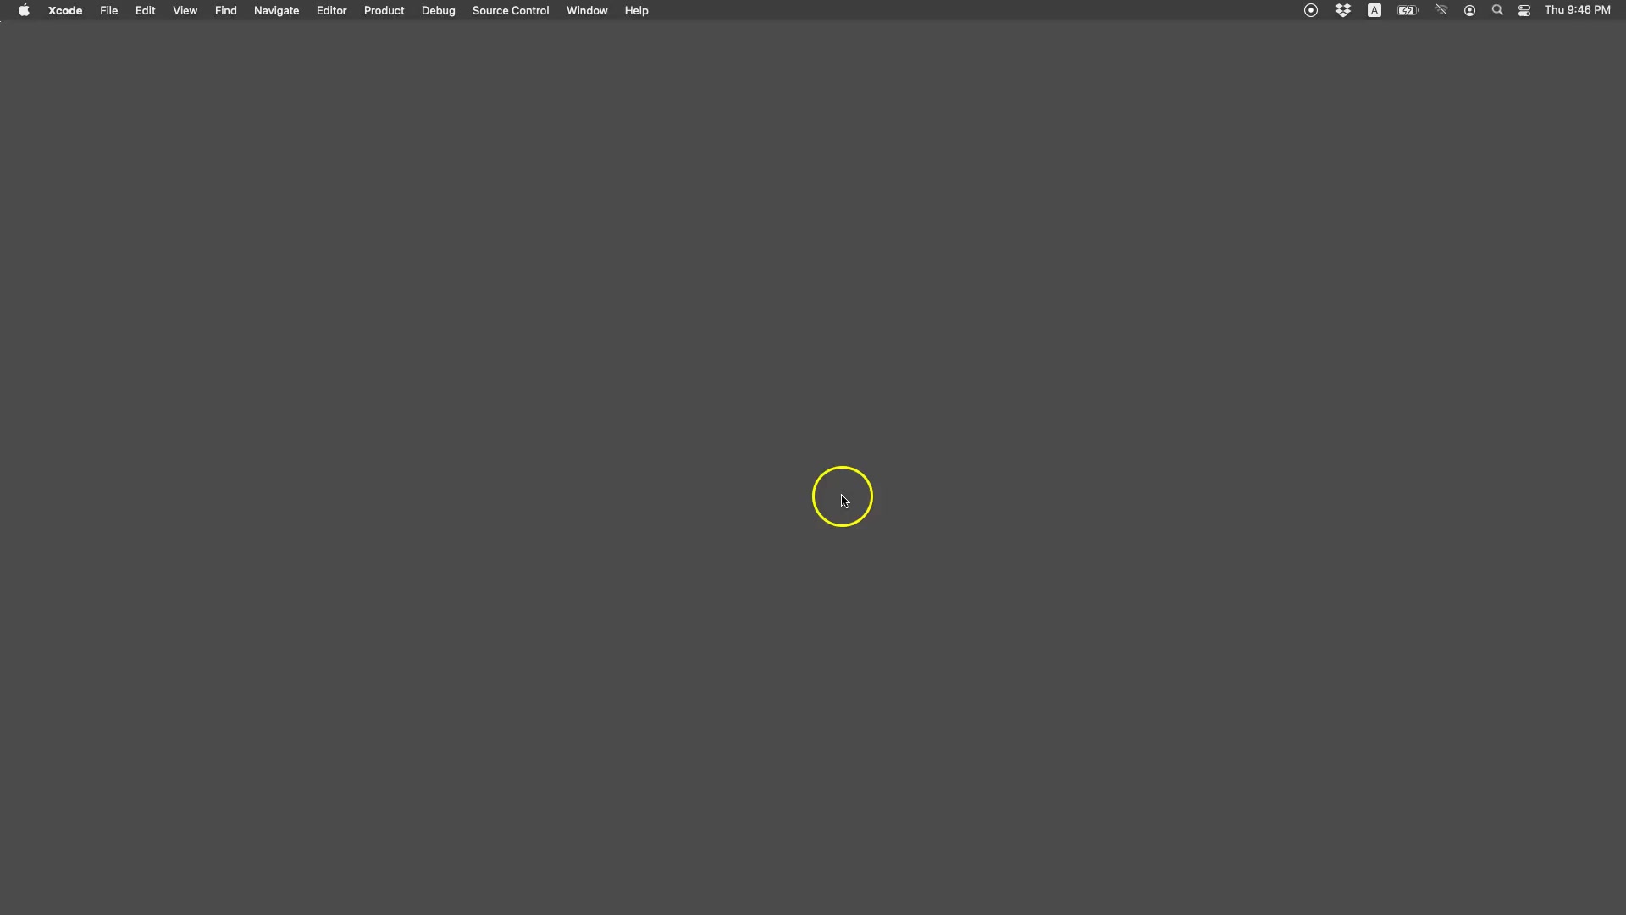Open Spotlight search magnifier
The height and width of the screenshot is (915, 1626).
[1496, 10]
